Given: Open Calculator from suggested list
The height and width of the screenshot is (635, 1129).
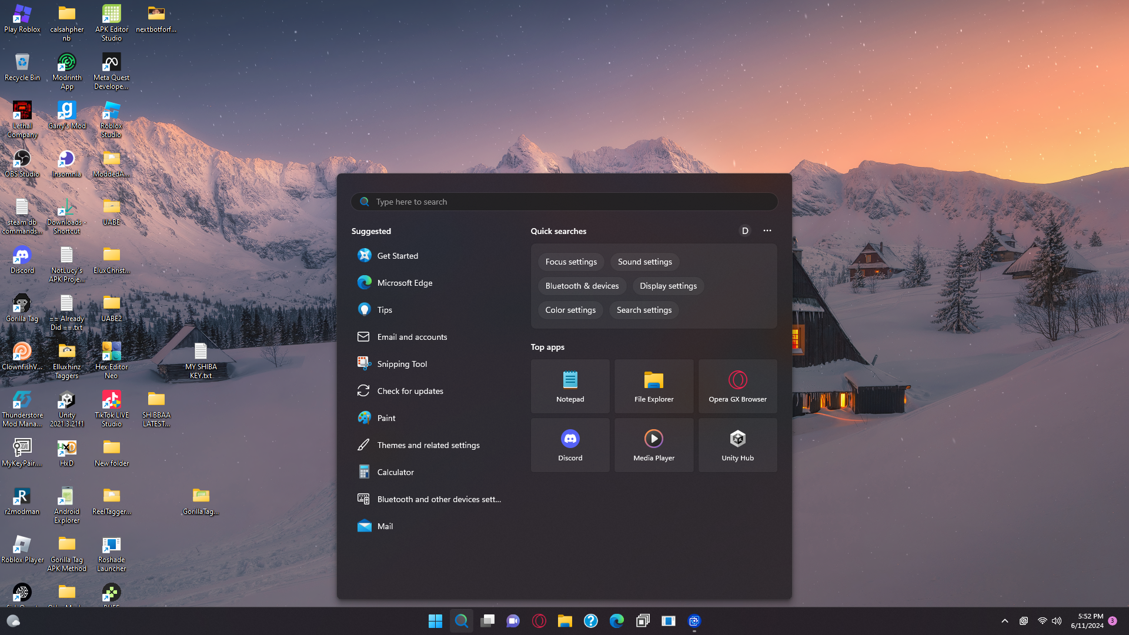Looking at the screenshot, I should click(395, 472).
